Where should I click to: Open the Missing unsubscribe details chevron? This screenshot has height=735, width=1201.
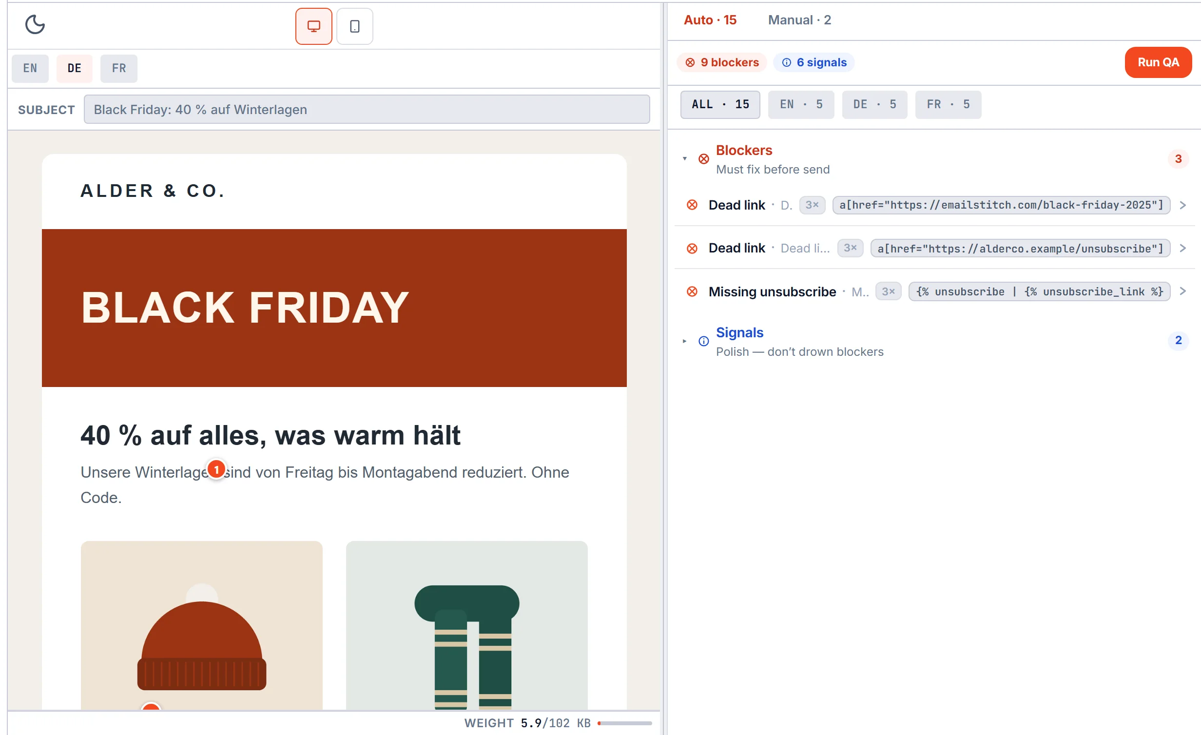(x=1183, y=291)
